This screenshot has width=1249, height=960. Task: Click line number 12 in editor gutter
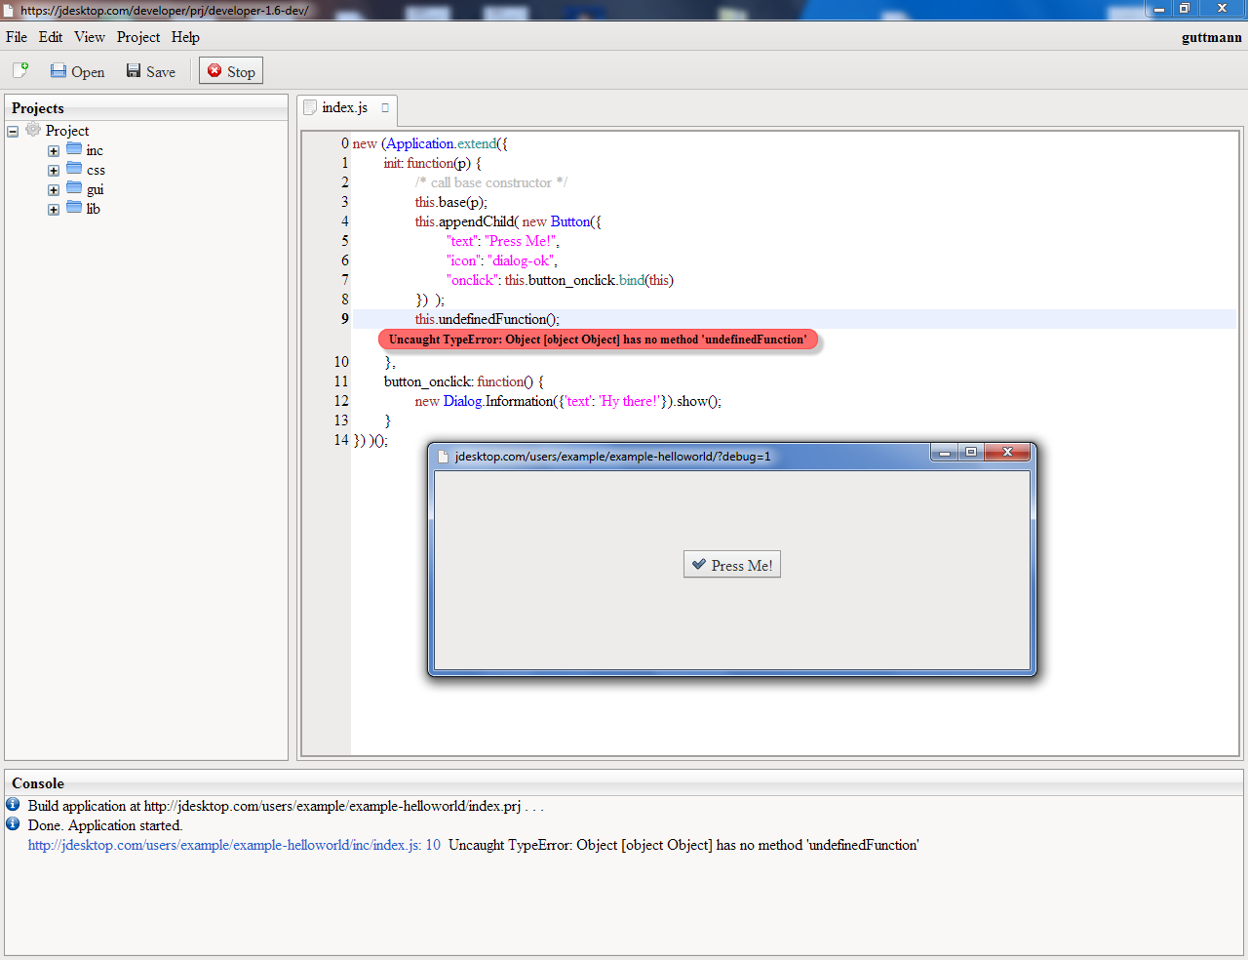[341, 401]
